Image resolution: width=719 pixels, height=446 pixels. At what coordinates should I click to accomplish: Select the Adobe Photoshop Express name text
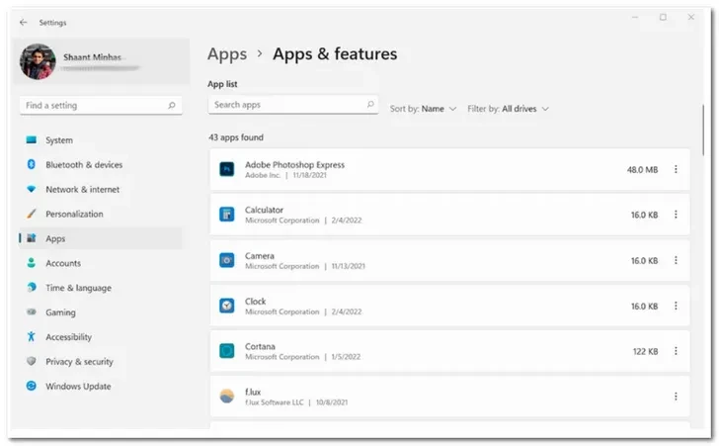point(294,164)
